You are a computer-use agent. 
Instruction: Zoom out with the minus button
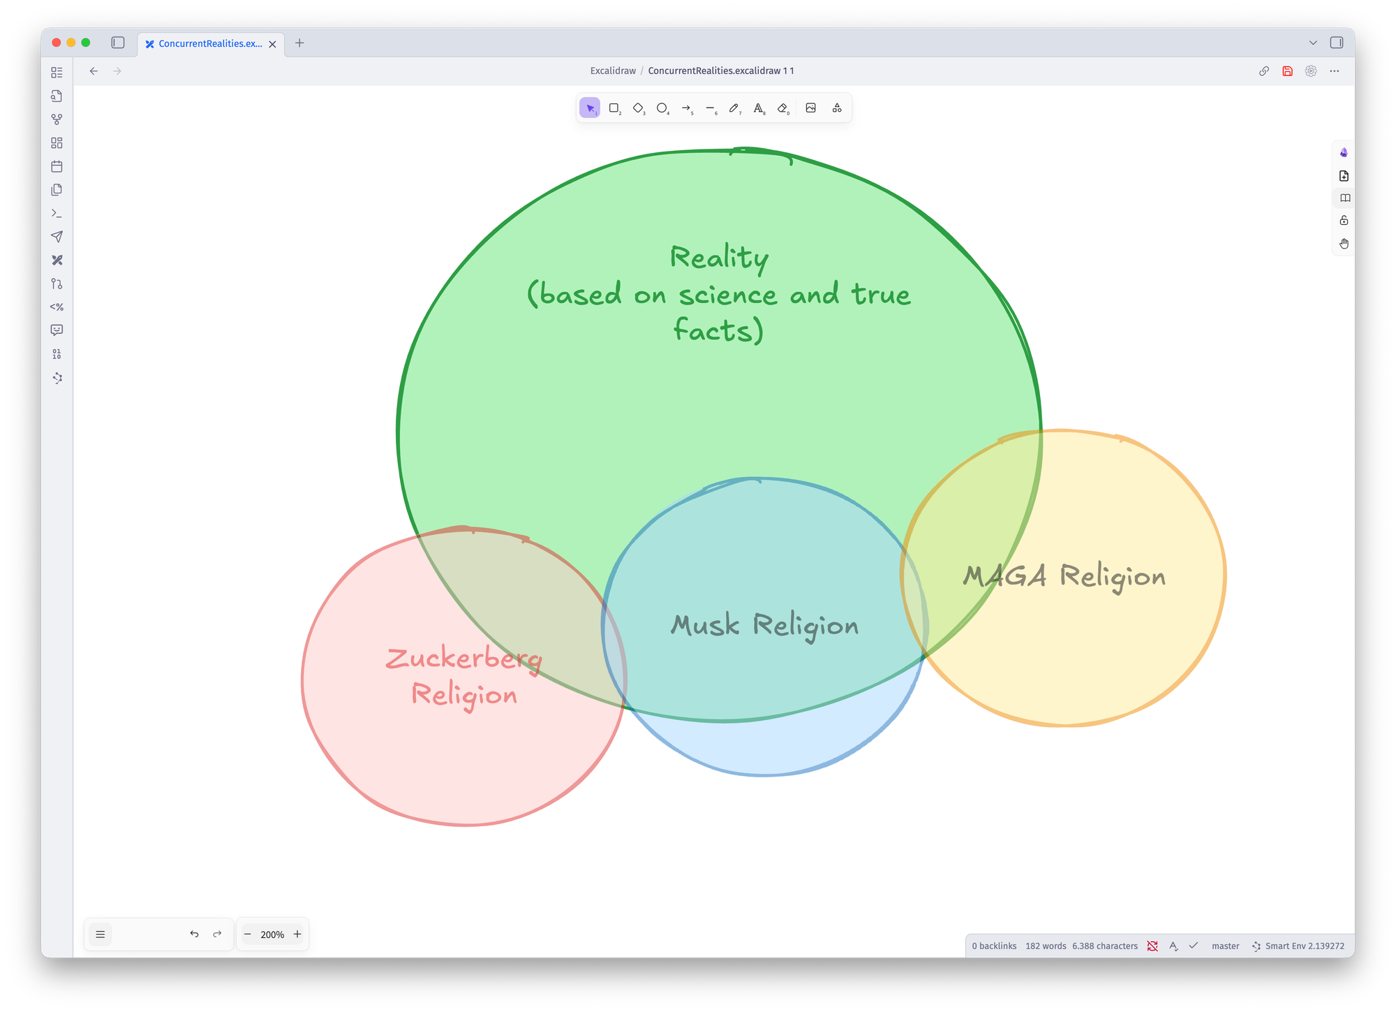tap(248, 934)
